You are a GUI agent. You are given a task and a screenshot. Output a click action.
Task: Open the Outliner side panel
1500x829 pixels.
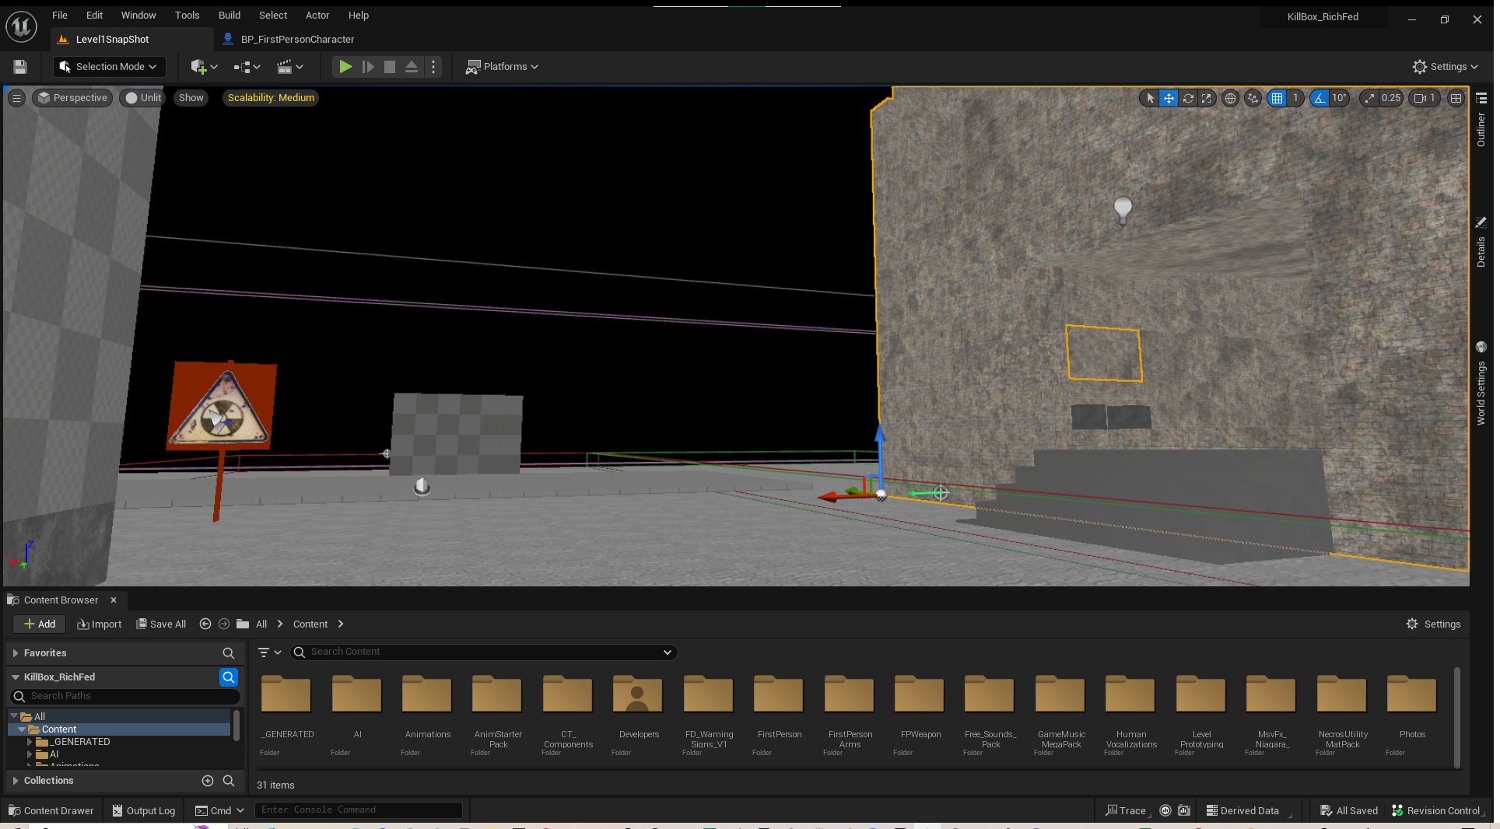[x=1481, y=120]
